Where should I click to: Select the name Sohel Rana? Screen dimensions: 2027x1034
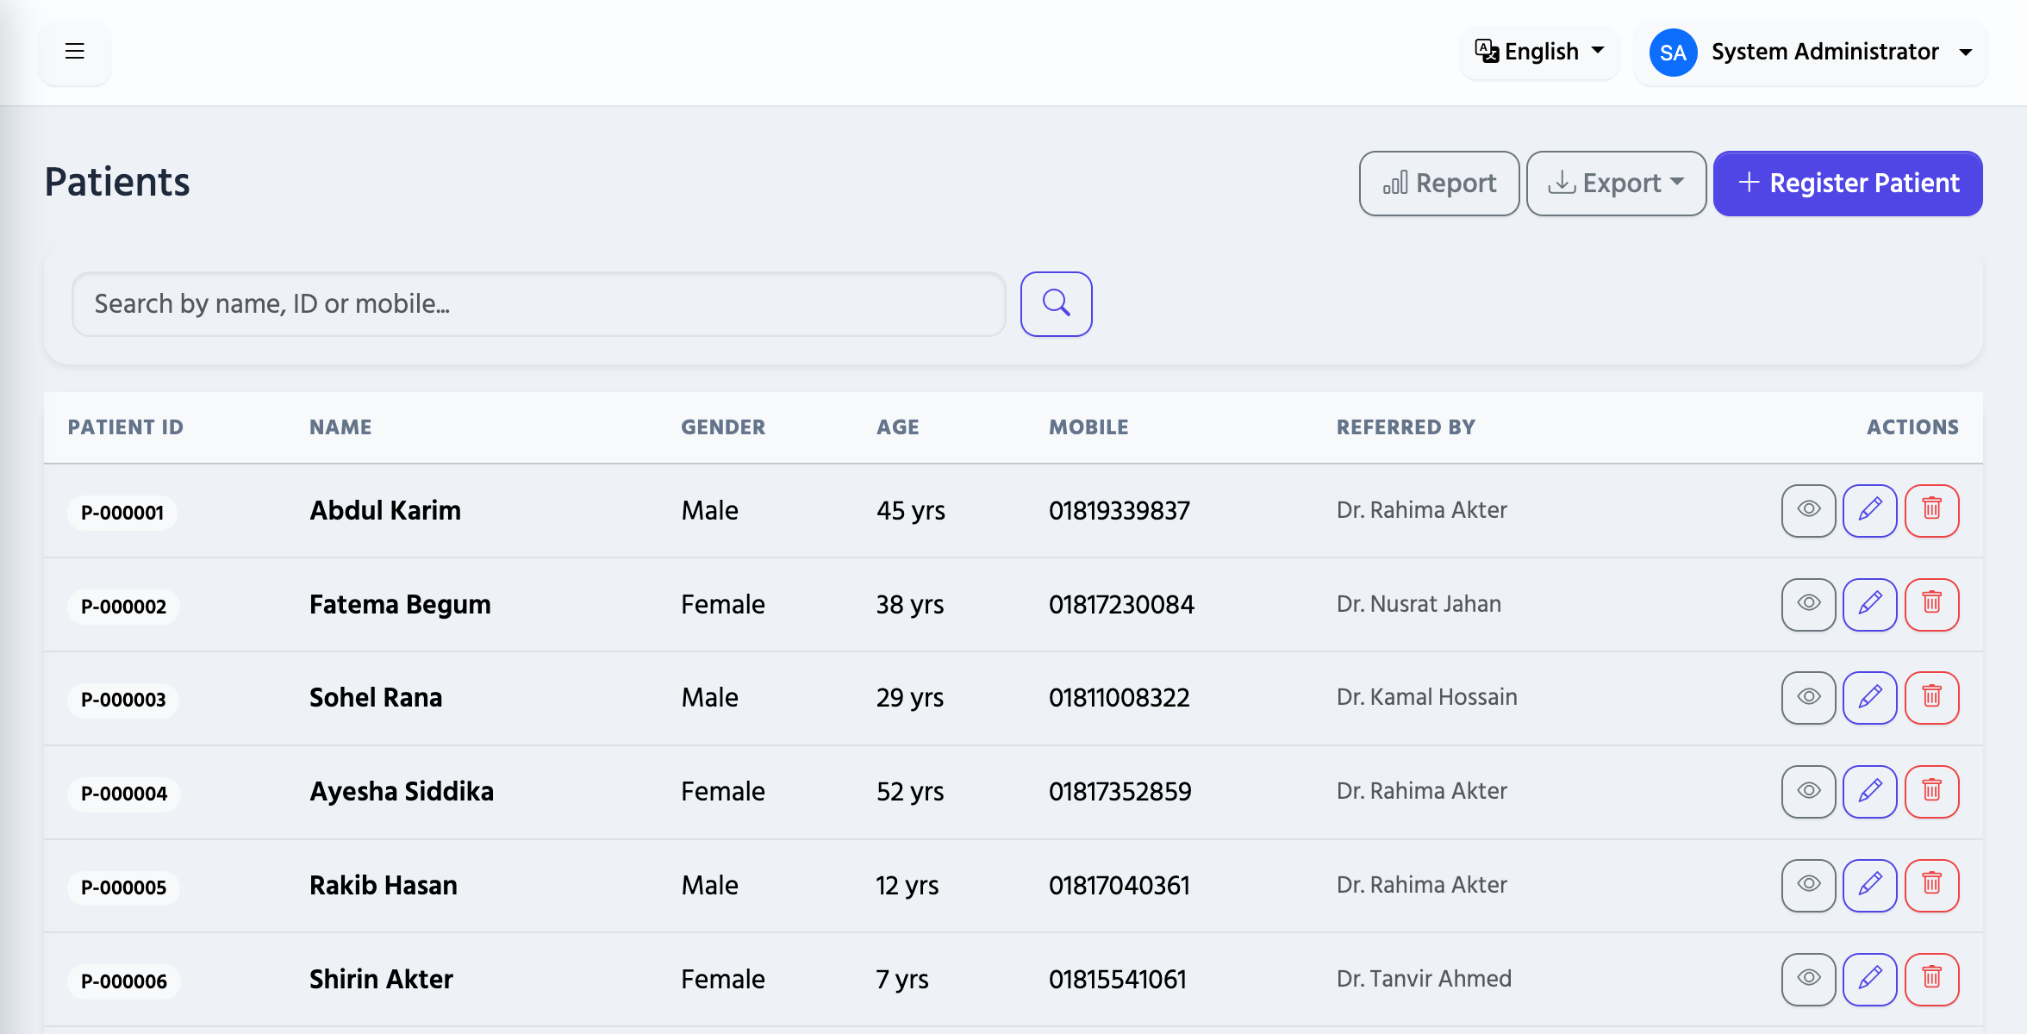point(376,697)
